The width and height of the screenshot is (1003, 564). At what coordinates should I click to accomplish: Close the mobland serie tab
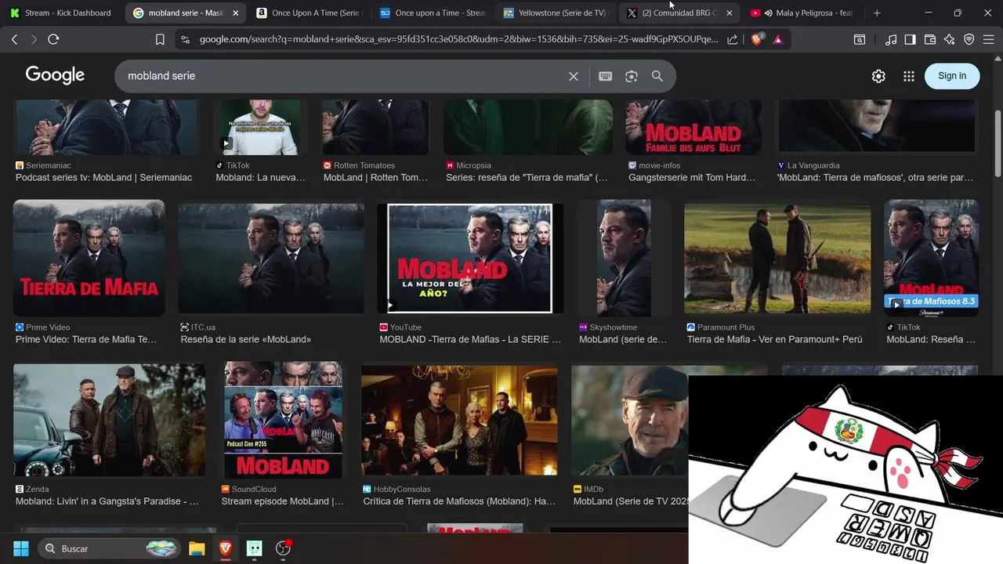tap(236, 13)
